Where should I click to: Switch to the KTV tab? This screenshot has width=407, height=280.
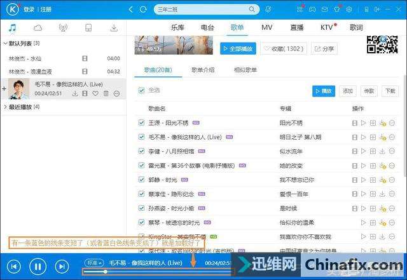(x=327, y=27)
